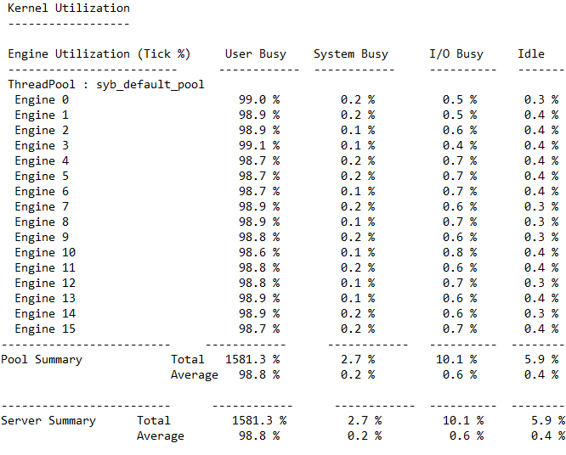Click Server Summary total User Busy 1581.3 %
The image size is (566, 455).
pos(259,421)
